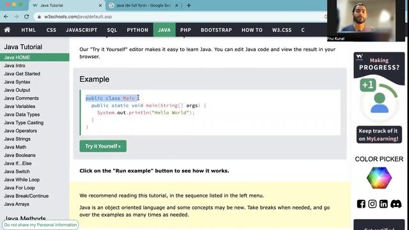Open Java HOME in sidebar
The image size is (409, 230).
[x=35, y=57]
